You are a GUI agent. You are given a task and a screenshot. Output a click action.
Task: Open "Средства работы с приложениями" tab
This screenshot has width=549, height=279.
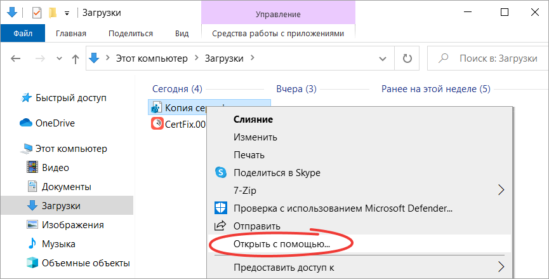coord(278,34)
